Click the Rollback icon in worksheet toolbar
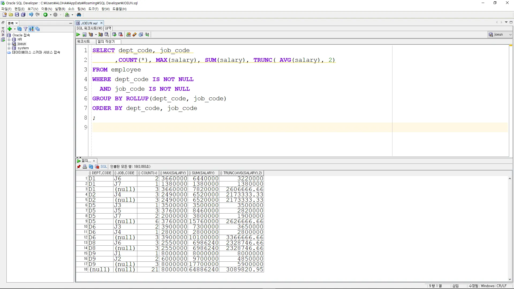Image resolution: width=514 pixels, height=289 pixels. (x=120, y=35)
